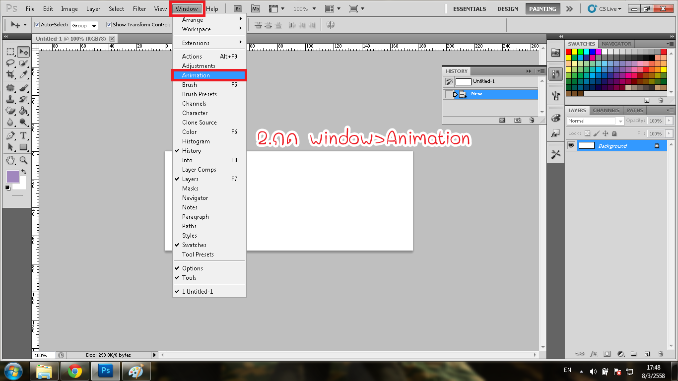Select the Paint Bucket tool
The height and width of the screenshot is (381, 678).
coord(23,111)
